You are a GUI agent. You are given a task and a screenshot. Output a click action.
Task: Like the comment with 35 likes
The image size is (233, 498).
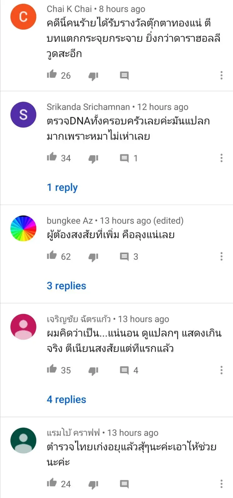(x=52, y=369)
